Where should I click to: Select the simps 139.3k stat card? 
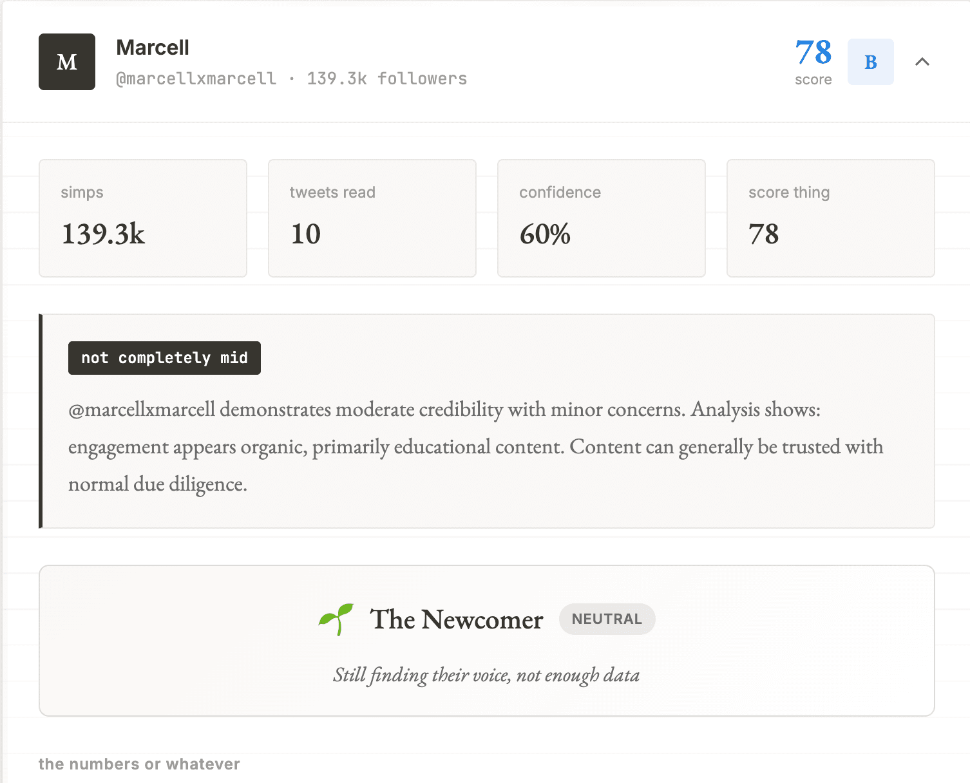[x=143, y=218]
